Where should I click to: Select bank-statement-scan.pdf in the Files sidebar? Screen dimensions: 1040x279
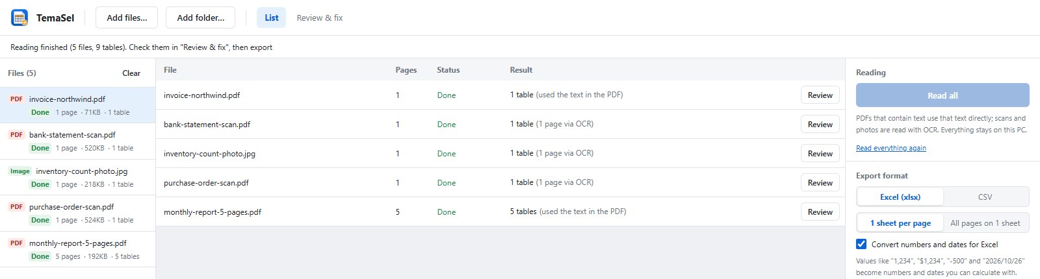pos(78,141)
